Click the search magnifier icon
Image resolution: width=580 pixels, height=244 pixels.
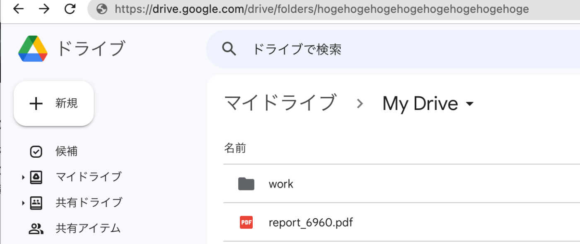coord(229,49)
